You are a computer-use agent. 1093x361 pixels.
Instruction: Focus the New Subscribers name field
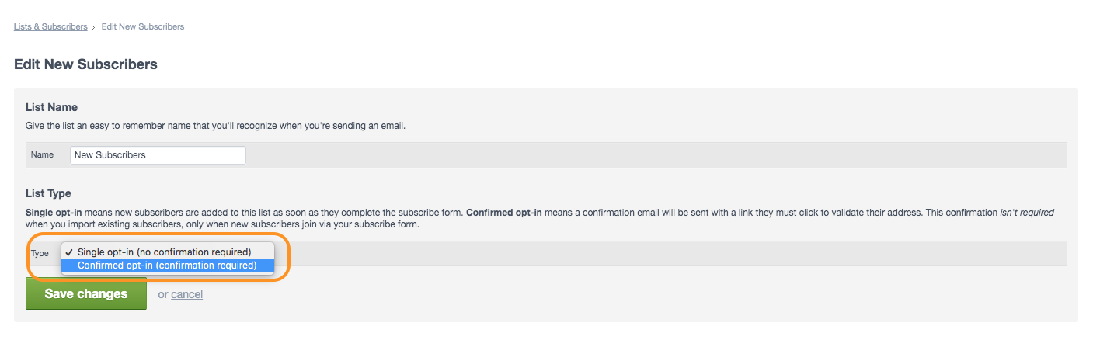click(158, 155)
